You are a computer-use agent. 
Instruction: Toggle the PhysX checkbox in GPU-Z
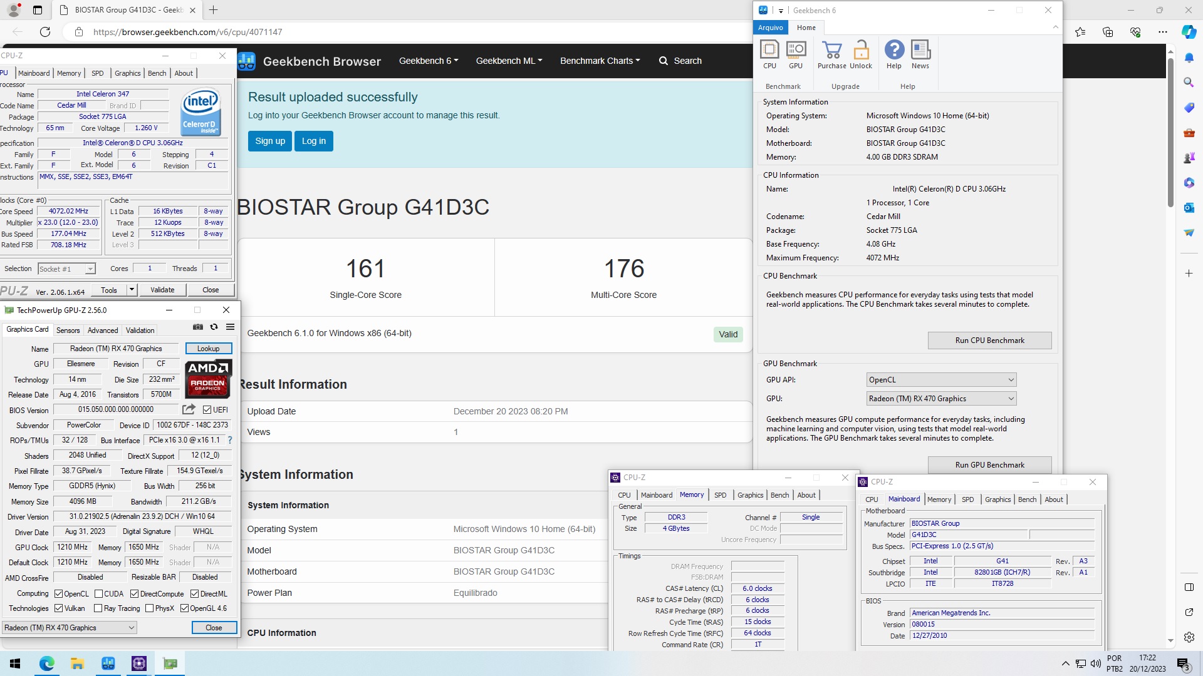(x=149, y=608)
